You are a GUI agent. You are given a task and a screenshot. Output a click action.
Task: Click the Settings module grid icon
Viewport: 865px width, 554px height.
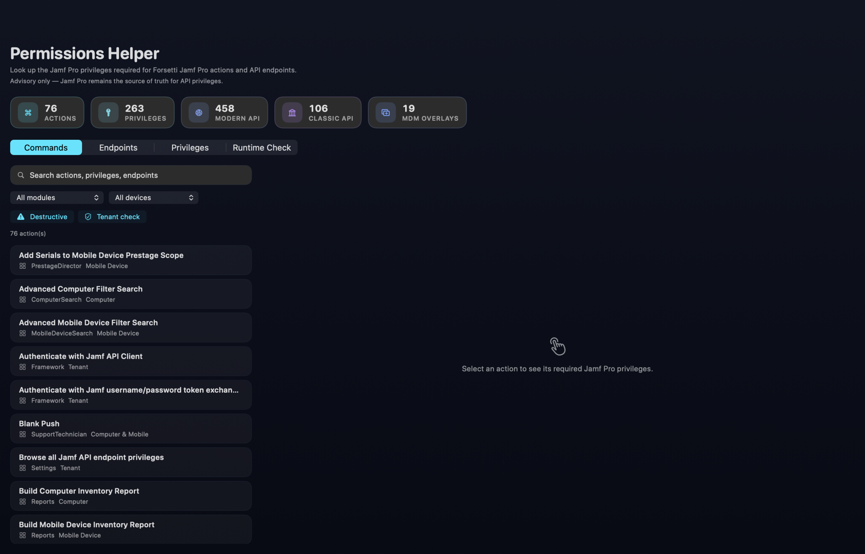point(23,468)
